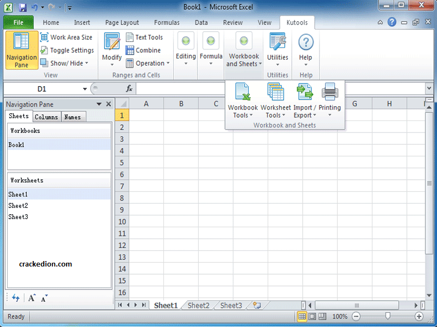
Task: Switch to the Data tab
Action: tap(201, 22)
